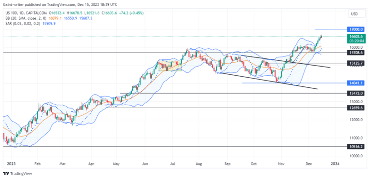Click the Apr label on the time axis
The width and height of the screenshot is (370, 179).
coord(92,164)
